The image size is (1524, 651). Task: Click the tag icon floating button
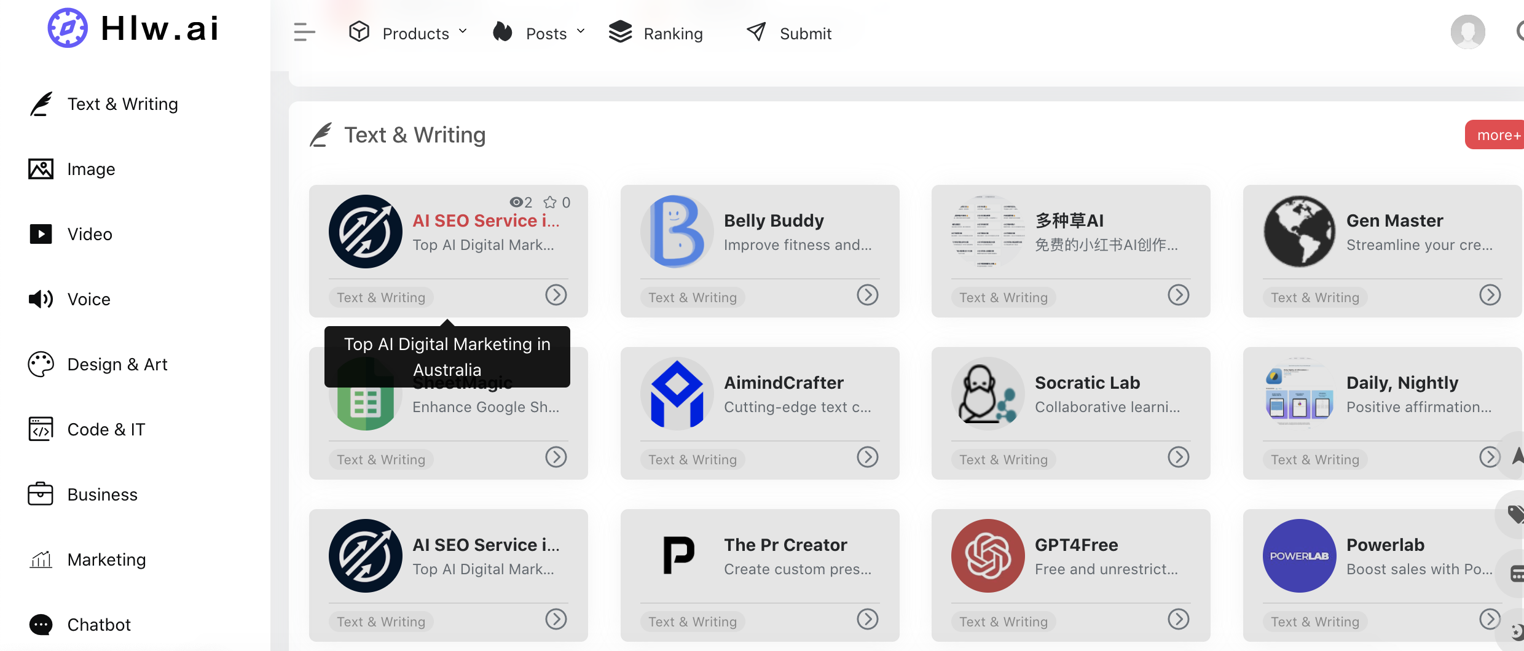(x=1515, y=514)
